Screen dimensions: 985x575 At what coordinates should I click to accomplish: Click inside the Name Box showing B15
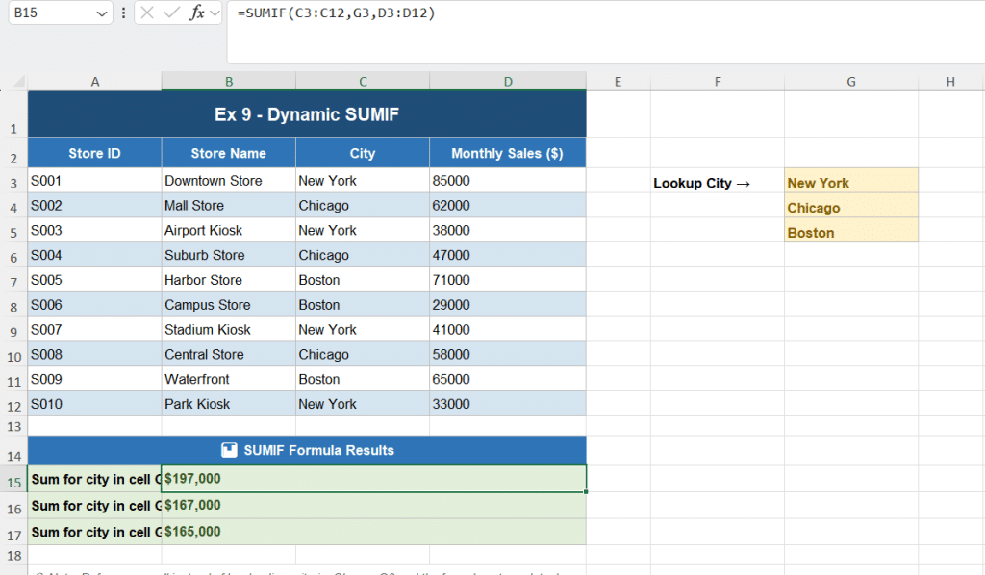point(48,13)
